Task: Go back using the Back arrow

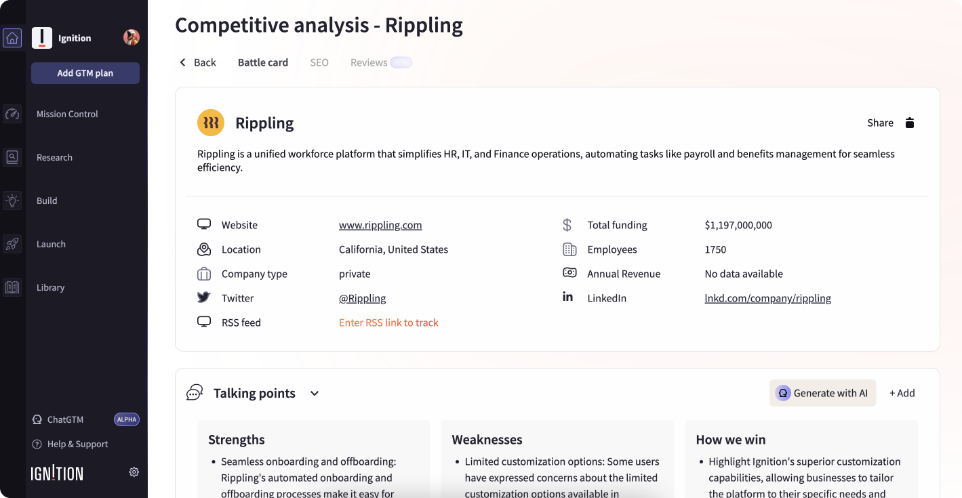Action: (x=197, y=62)
